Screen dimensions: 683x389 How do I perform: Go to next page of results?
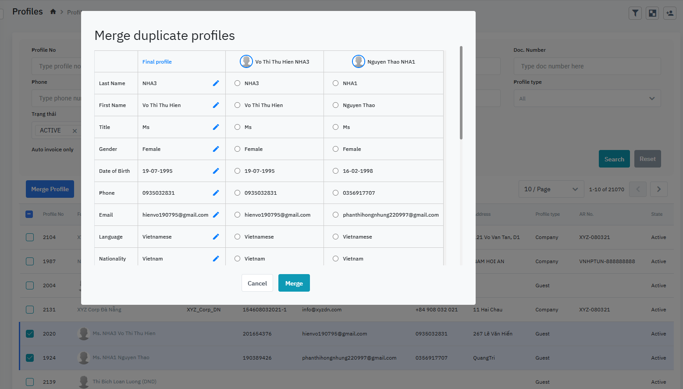658,189
